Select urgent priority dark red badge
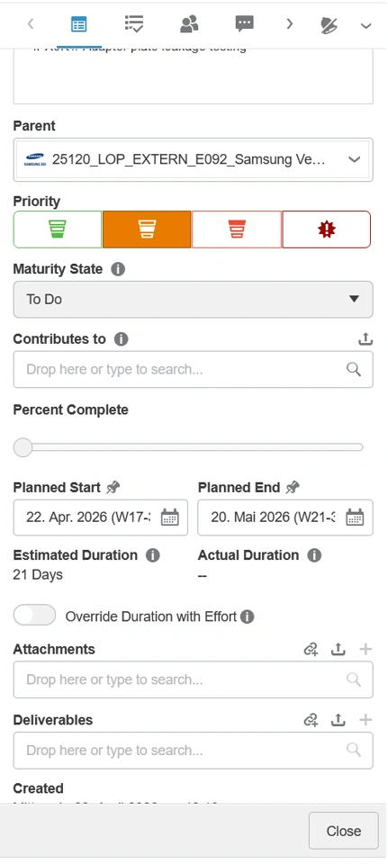 326,229
